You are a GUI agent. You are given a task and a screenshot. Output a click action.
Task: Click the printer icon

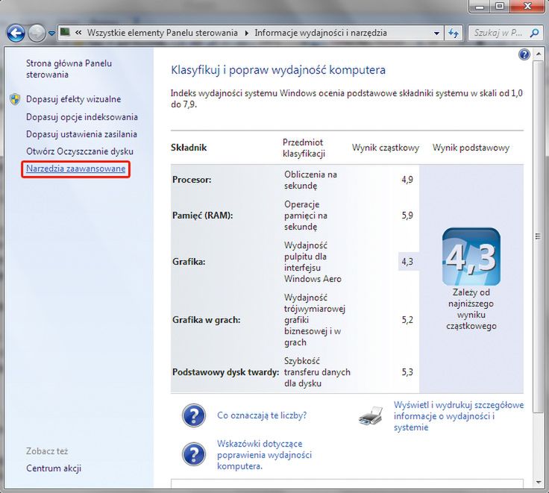pos(371,416)
